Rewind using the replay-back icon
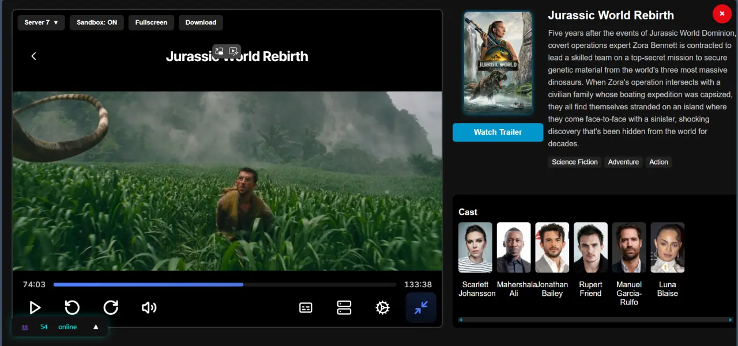This screenshot has height=346, width=738. 72,307
